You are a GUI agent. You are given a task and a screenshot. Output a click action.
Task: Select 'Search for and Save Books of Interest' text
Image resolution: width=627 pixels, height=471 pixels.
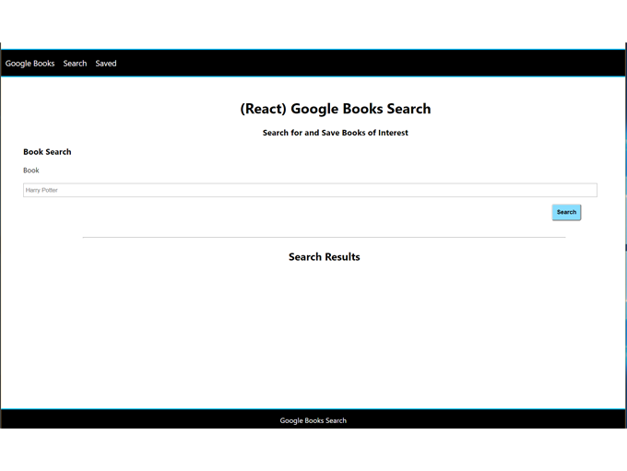point(336,133)
